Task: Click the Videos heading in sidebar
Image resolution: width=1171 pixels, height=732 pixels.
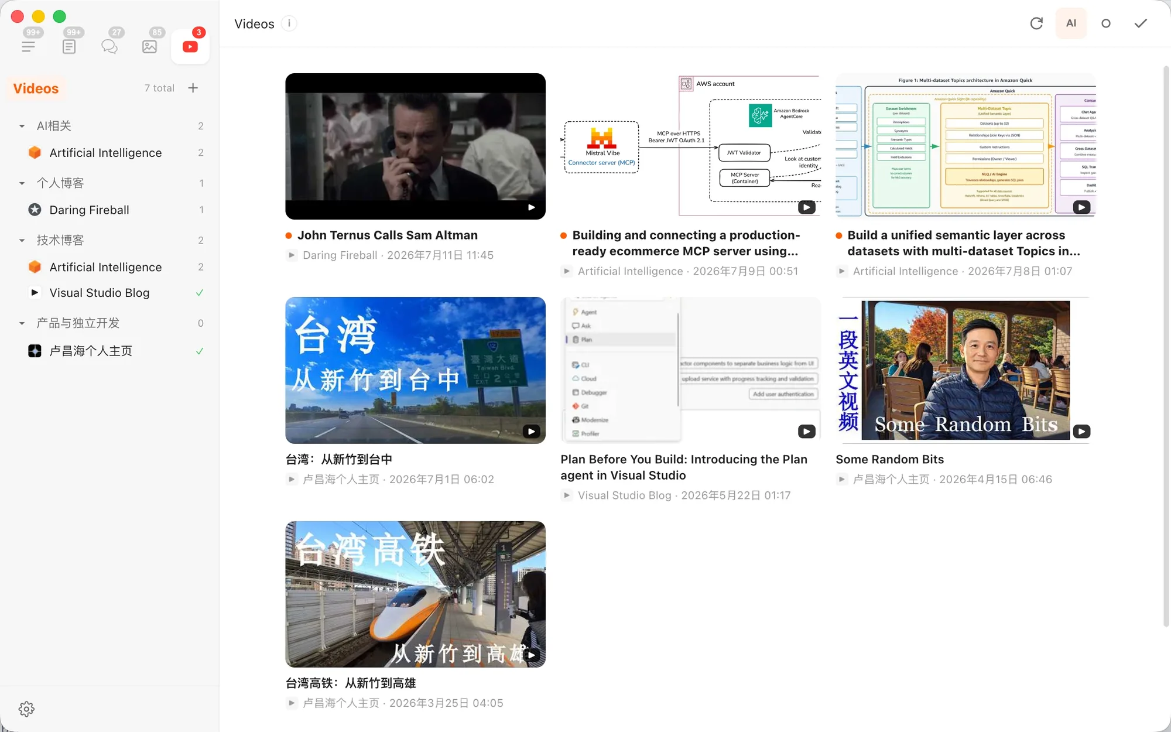Action: click(36, 88)
